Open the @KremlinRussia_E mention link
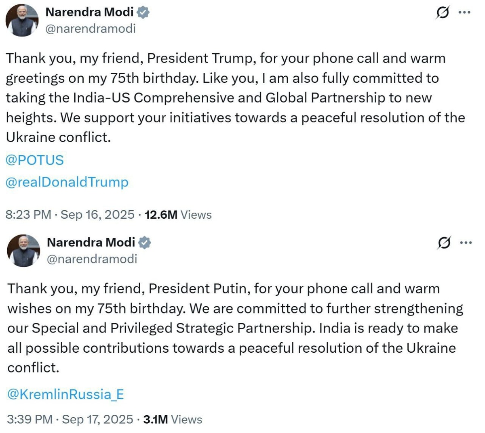The width and height of the screenshot is (485, 433). [x=65, y=394]
